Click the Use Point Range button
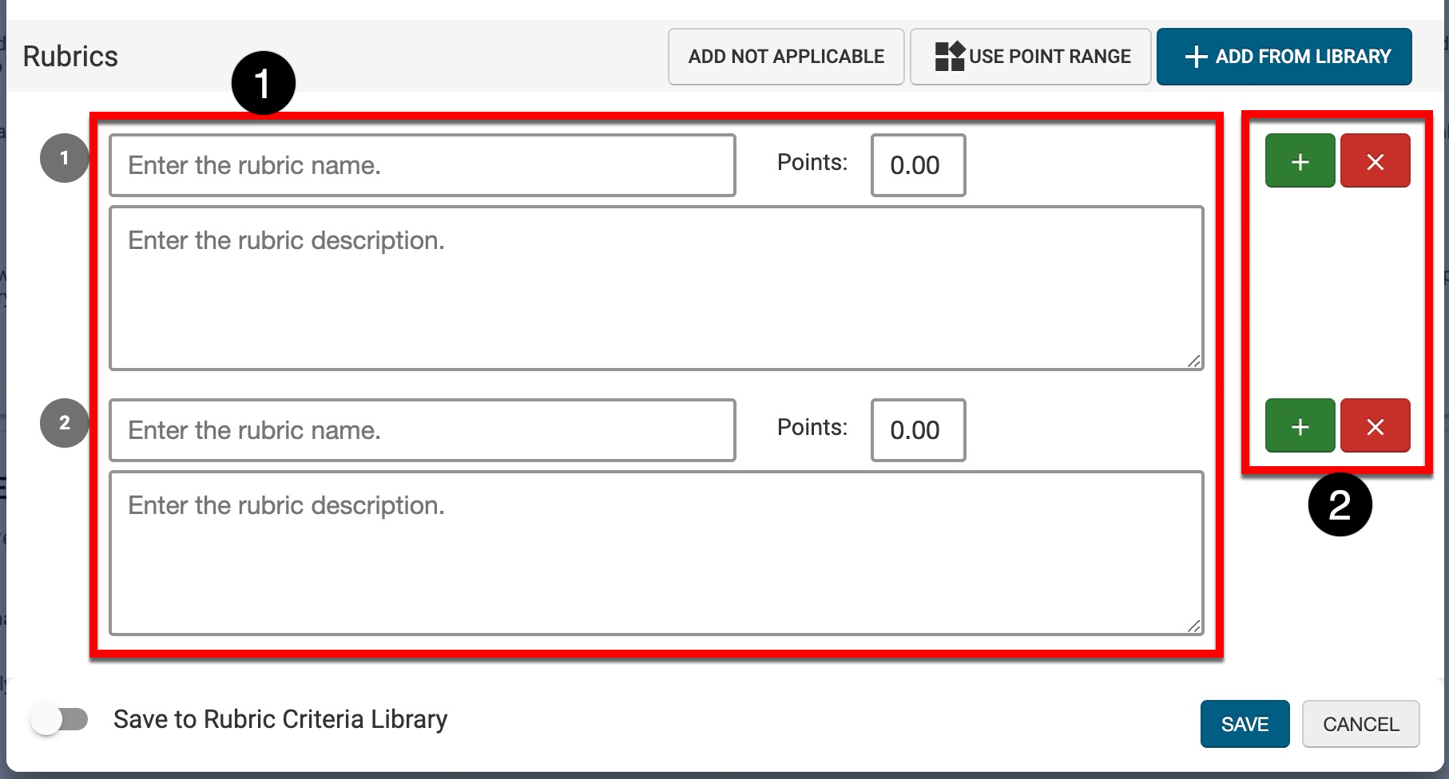Screen dimensions: 1449x779 1030,57
